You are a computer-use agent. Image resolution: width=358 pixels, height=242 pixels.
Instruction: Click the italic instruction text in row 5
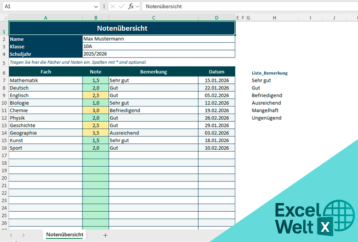[78, 62]
